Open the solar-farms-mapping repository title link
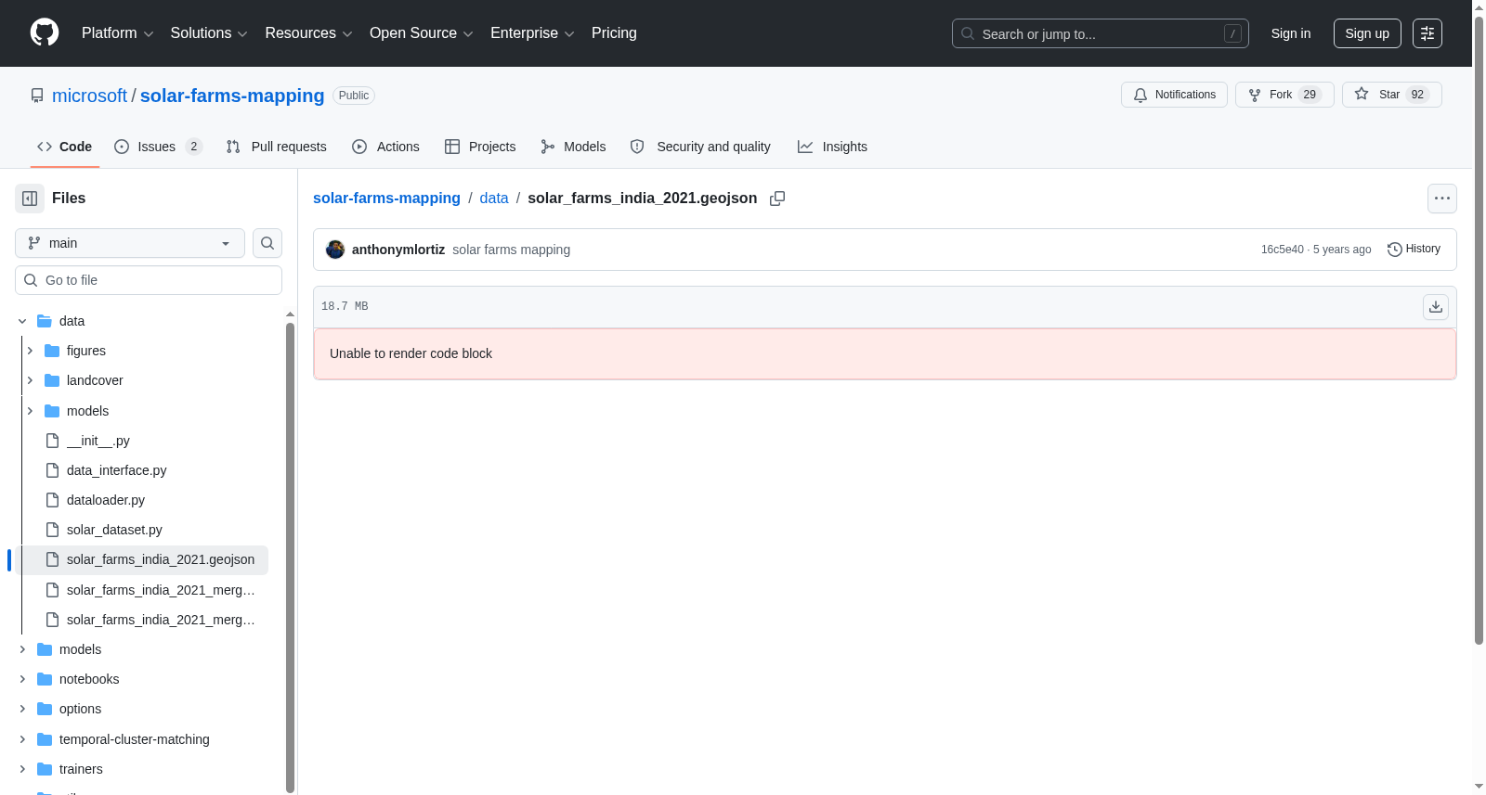The image size is (1486, 795). [232, 96]
